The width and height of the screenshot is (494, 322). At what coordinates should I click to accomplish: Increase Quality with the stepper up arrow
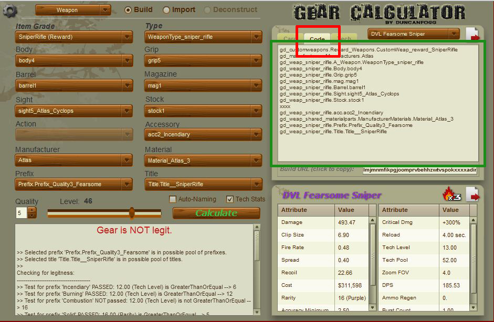(x=31, y=210)
